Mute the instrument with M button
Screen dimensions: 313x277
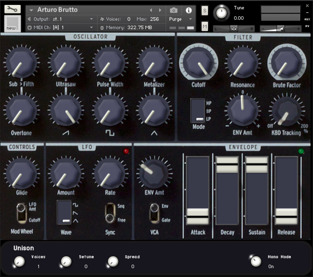pos(205,26)
